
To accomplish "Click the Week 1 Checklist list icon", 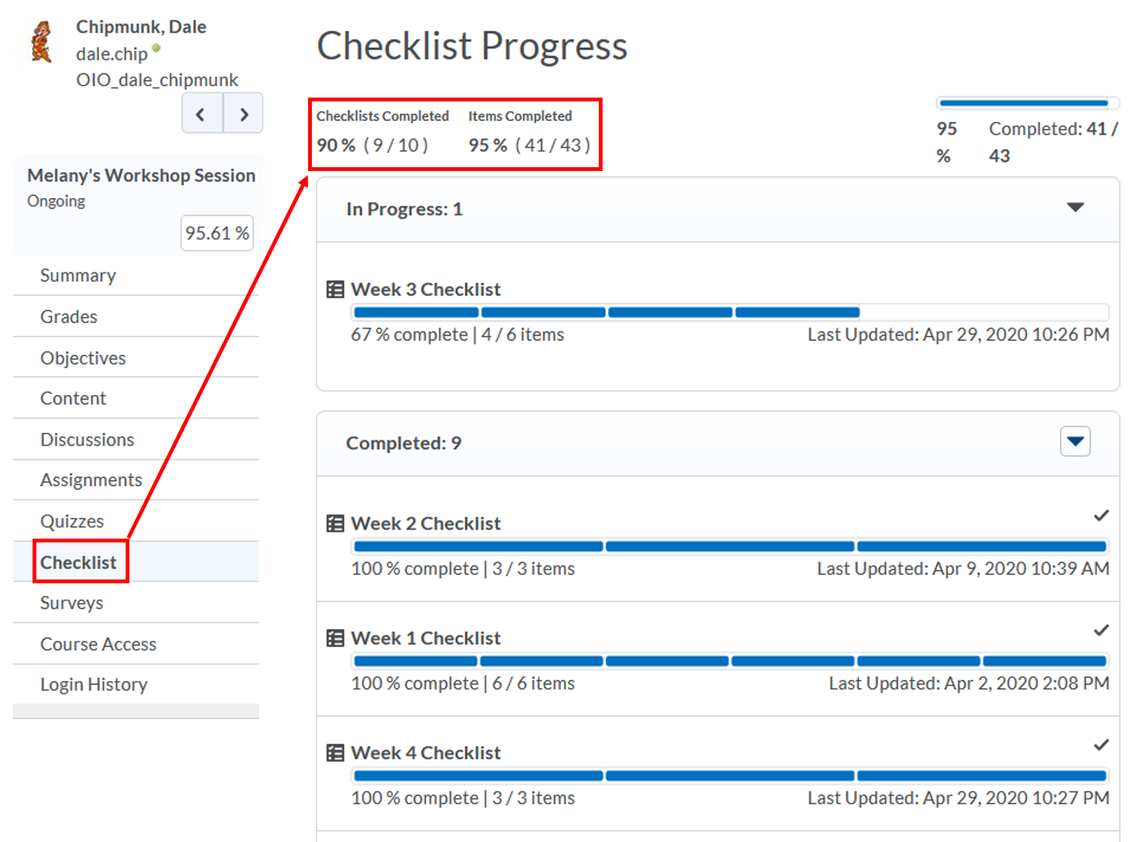I will coord(333,637).
